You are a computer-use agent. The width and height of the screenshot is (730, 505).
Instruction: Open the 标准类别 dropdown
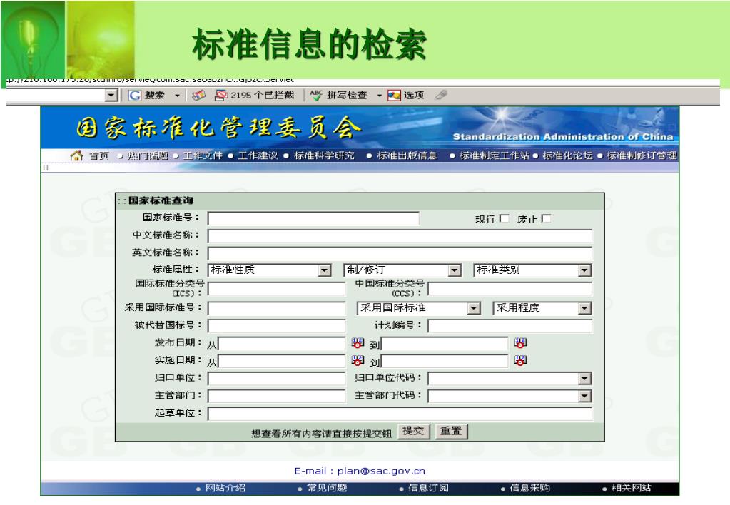pyautogui.click(x=532, y=270)
